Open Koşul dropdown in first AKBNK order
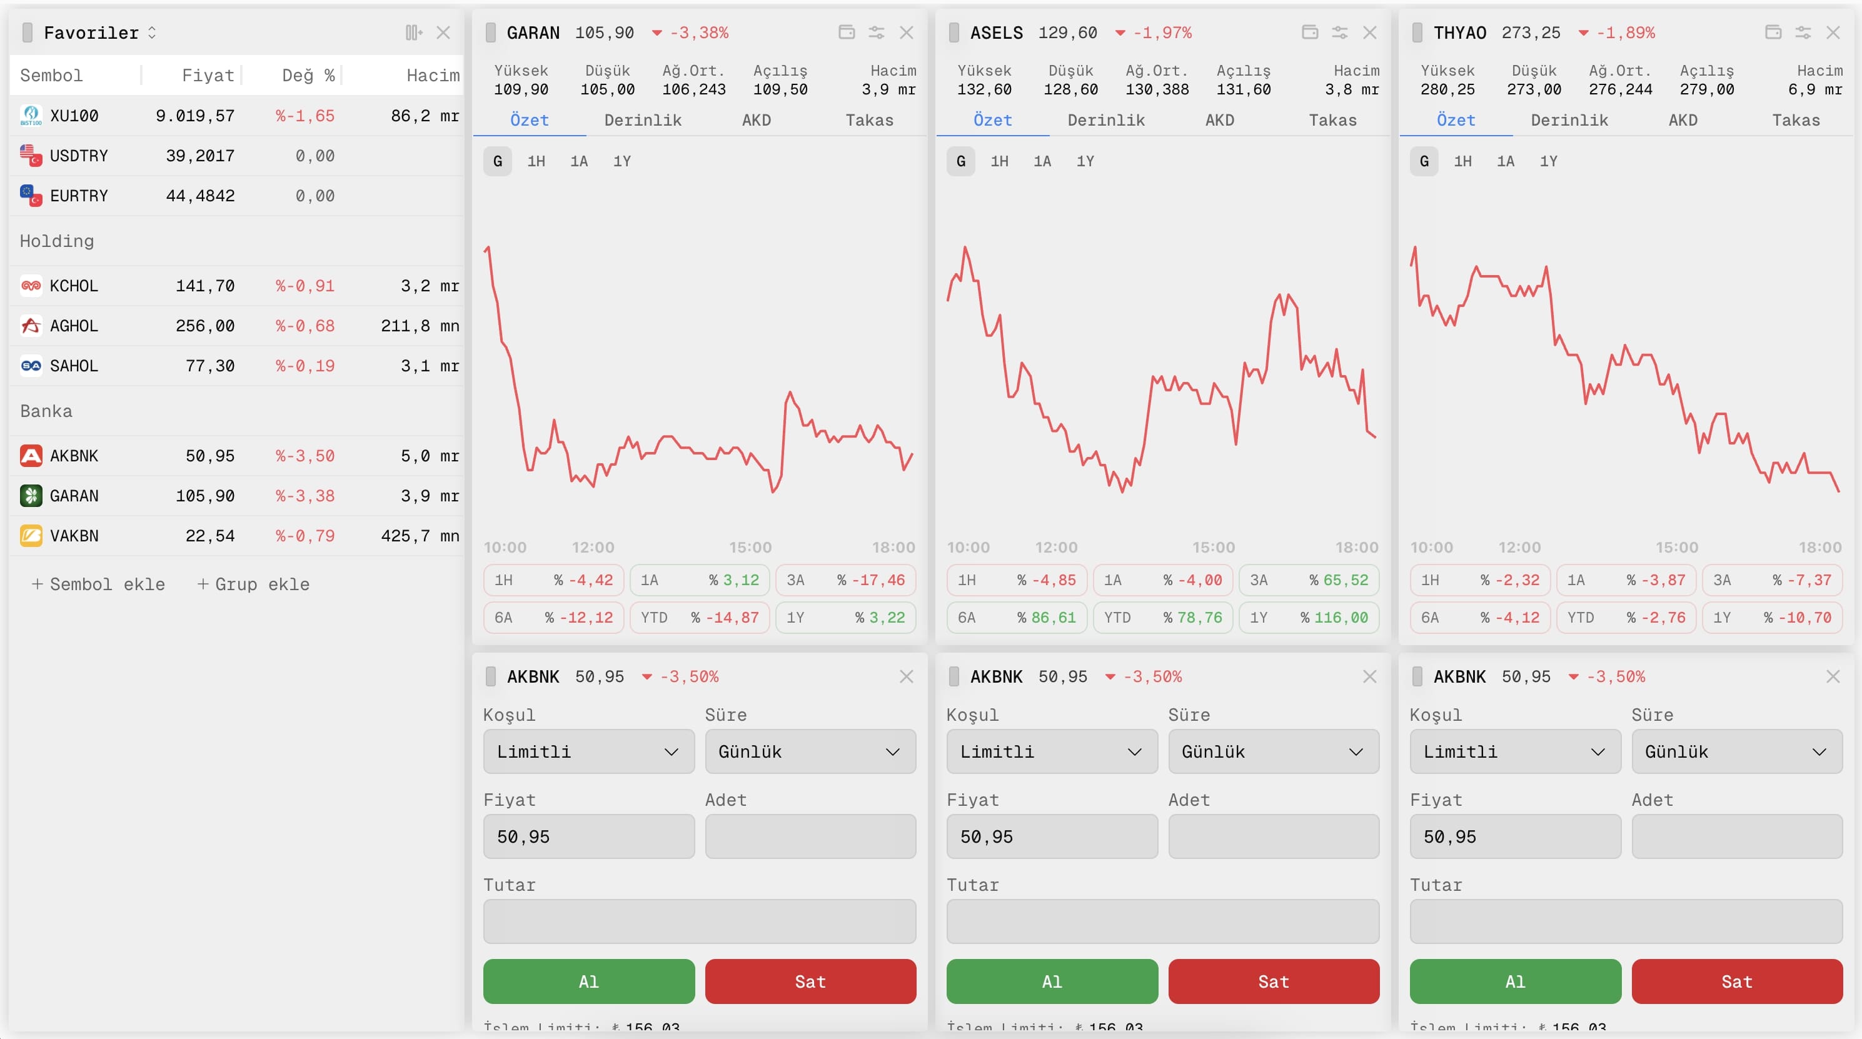Viewport: 1862px width, 1039px height. [x=588, y=751]
